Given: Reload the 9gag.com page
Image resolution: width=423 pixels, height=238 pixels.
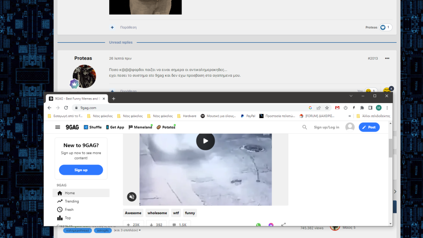Looking at the screenshot, I should [x=66, y=108].
